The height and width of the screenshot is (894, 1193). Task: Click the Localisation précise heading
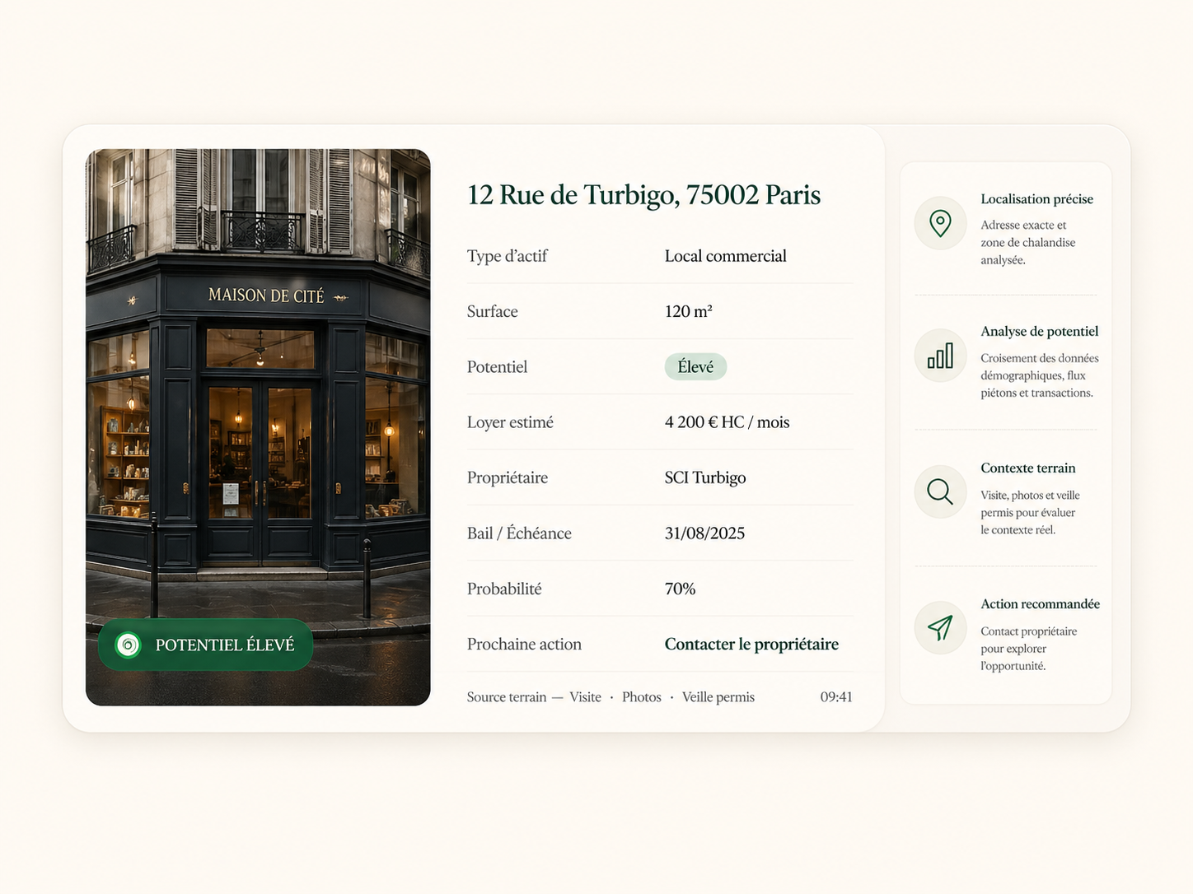tap(1036, 199)
